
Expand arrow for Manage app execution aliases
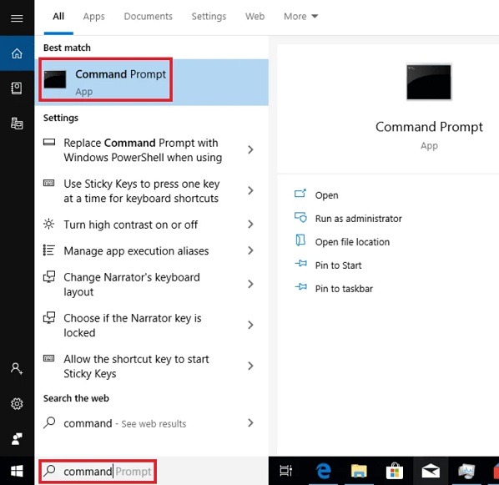251,250
